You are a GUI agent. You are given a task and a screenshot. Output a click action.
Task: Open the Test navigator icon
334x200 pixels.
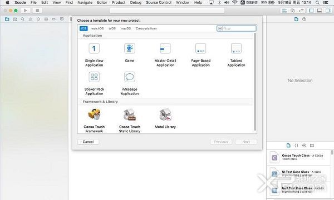[38, 19]
